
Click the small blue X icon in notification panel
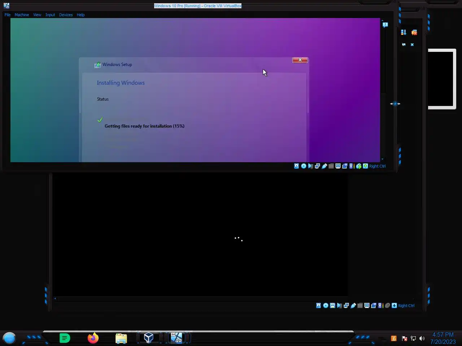click(x=412, y=45)
